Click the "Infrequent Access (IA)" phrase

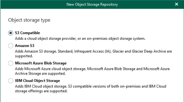tap(93, 51)
